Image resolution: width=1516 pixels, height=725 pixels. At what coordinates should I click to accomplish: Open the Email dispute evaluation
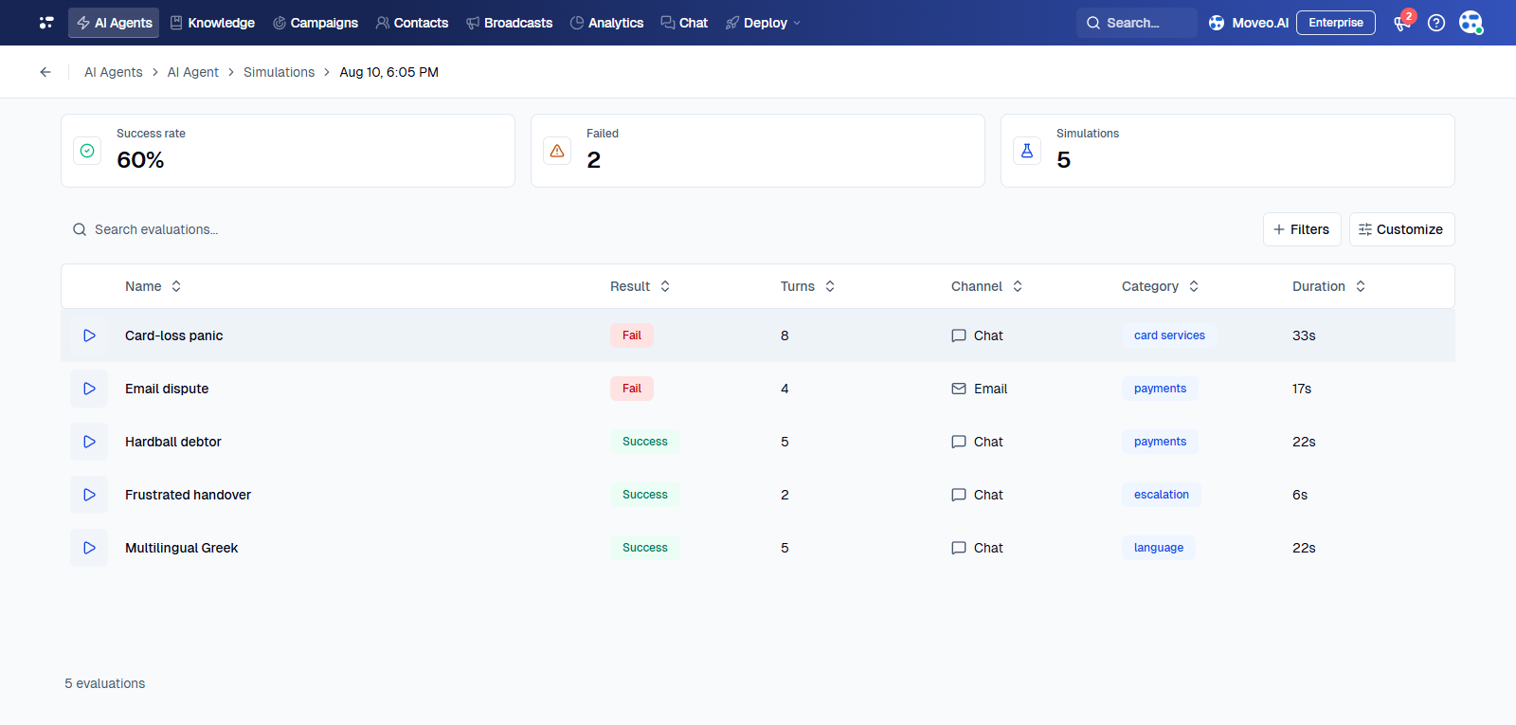coord(167,389)
